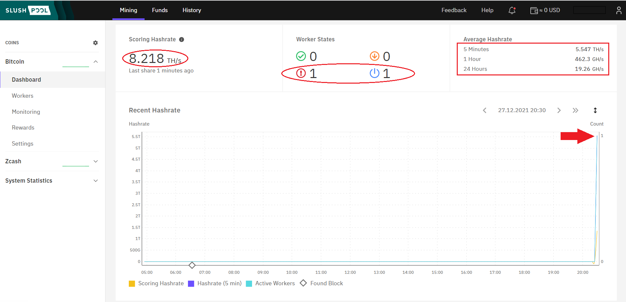
Task: Toggle the Hashrate (5 min) legend series
Action: (x=215, y=283)
